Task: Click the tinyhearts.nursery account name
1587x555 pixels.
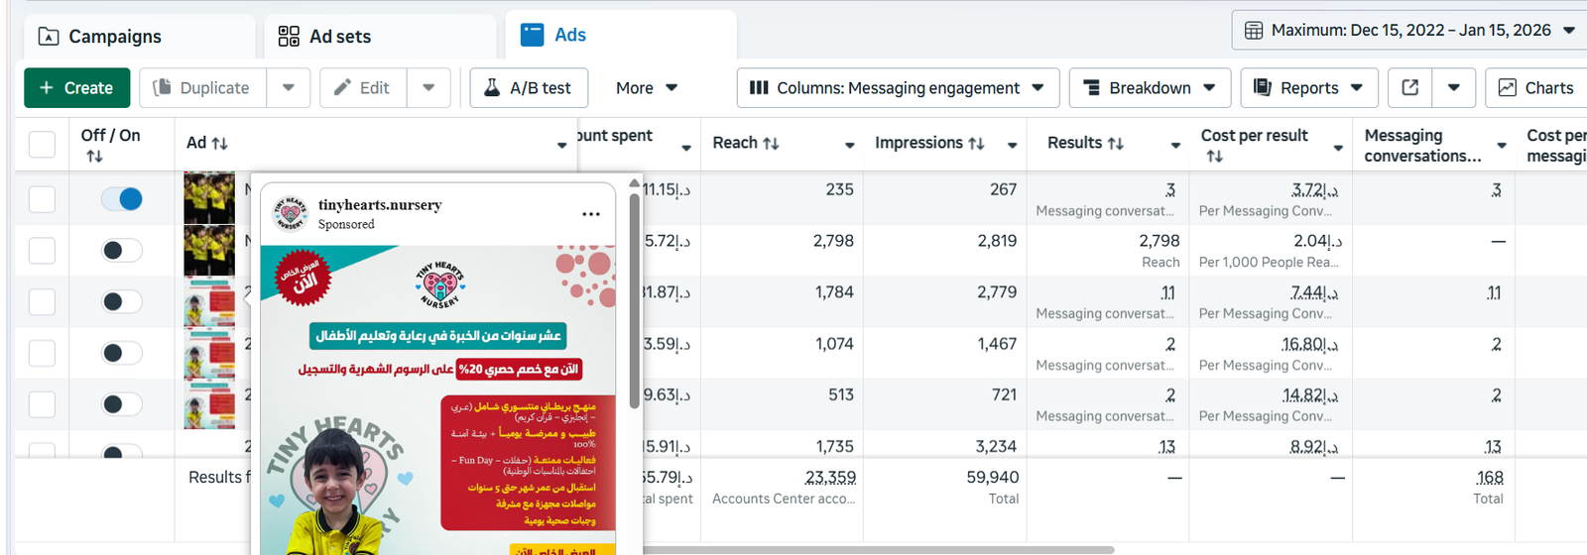Action: (x=380, y=205)
